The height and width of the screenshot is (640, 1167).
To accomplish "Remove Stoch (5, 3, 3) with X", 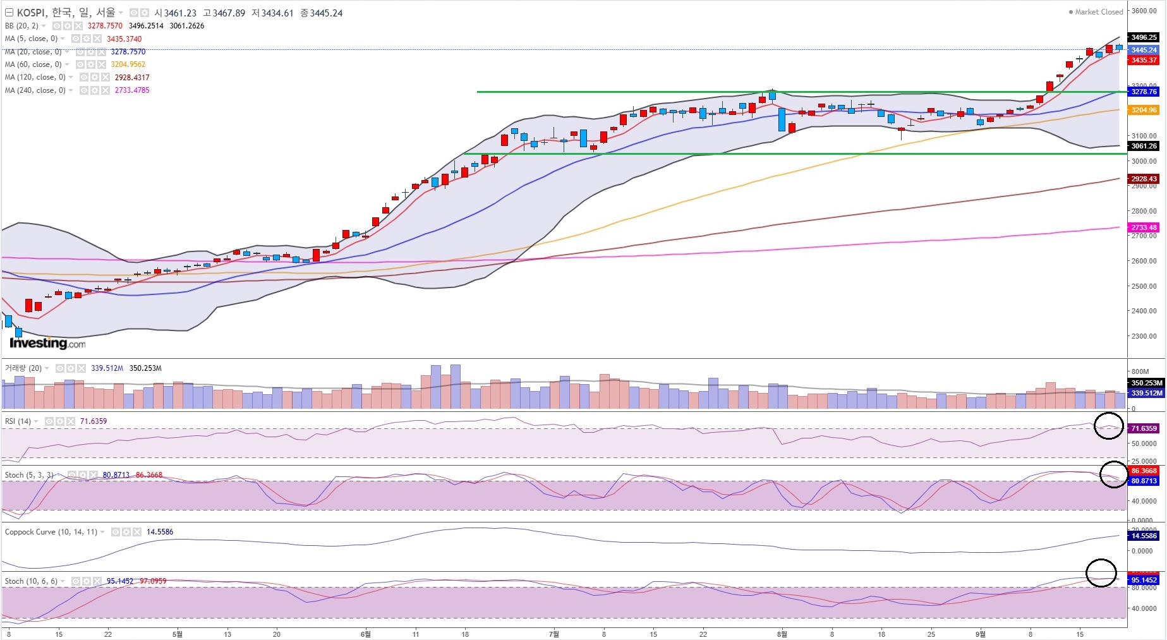I will pyautogui.click(x=94, y=475).
